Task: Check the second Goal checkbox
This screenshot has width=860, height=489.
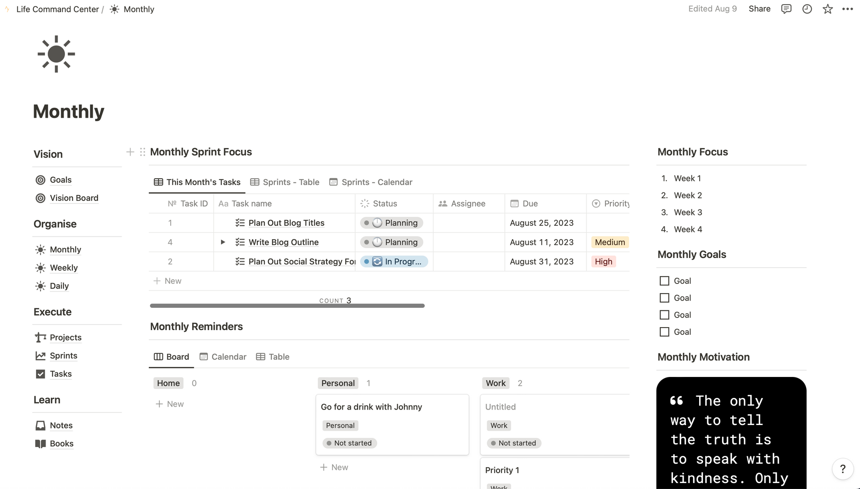Action: (664, 298)
